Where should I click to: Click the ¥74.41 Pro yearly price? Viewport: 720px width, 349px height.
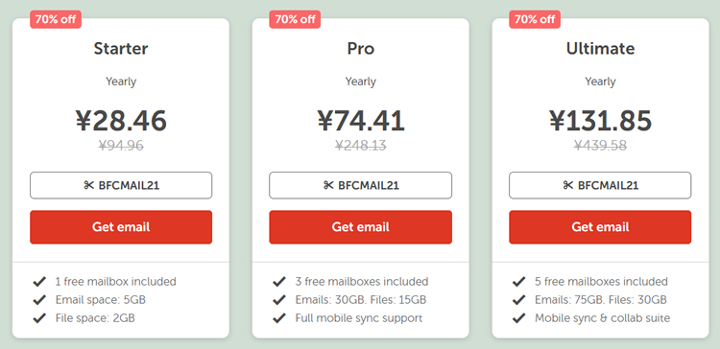pos(360,121)
